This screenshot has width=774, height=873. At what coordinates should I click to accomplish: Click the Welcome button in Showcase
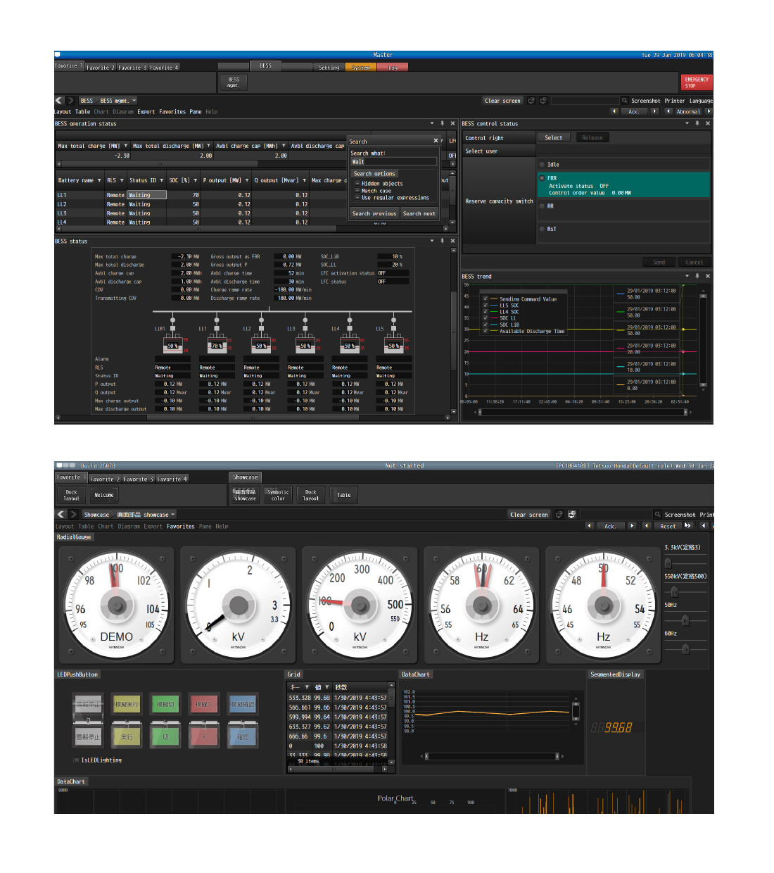(x=104, y=495)
